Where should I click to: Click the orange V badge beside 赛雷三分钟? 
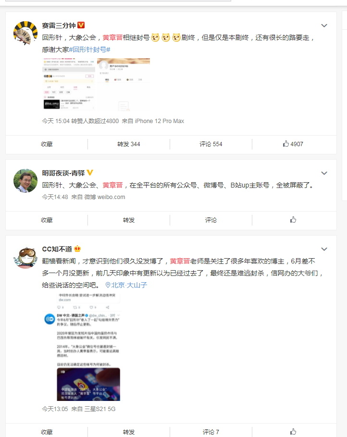tap(81, 25)
